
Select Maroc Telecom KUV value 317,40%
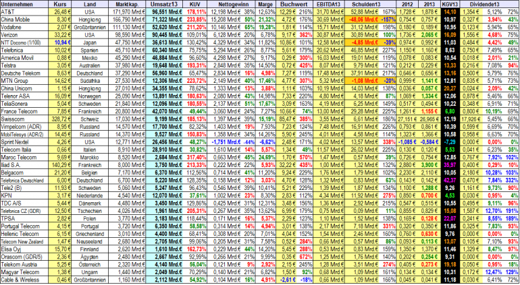[x=195, y=157]
